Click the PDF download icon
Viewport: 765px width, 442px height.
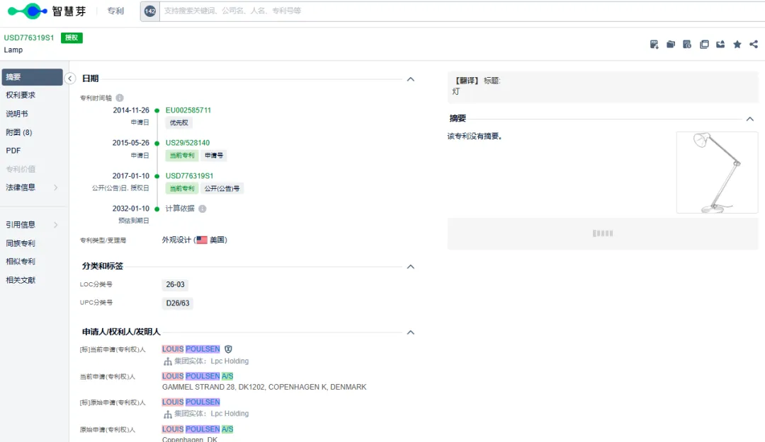654,45
